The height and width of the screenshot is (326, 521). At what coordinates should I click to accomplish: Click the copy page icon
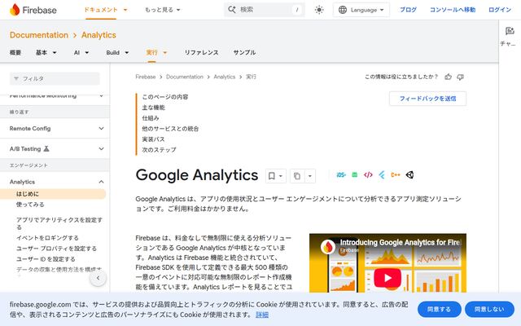(297, 176)
